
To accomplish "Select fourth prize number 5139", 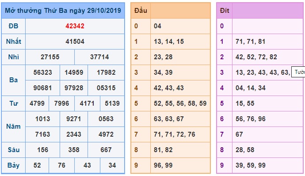I will tap(112, 103).
